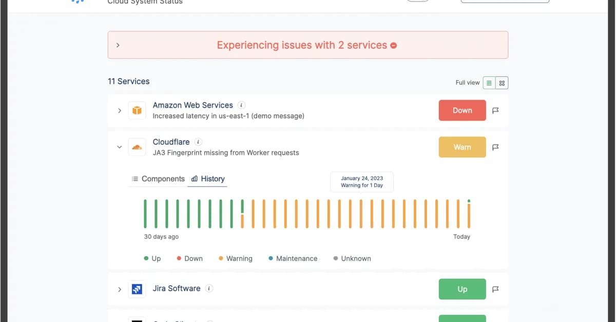Click the yellow Warn status button
This screenshot has height=322, width=616.
pos(463,147)
